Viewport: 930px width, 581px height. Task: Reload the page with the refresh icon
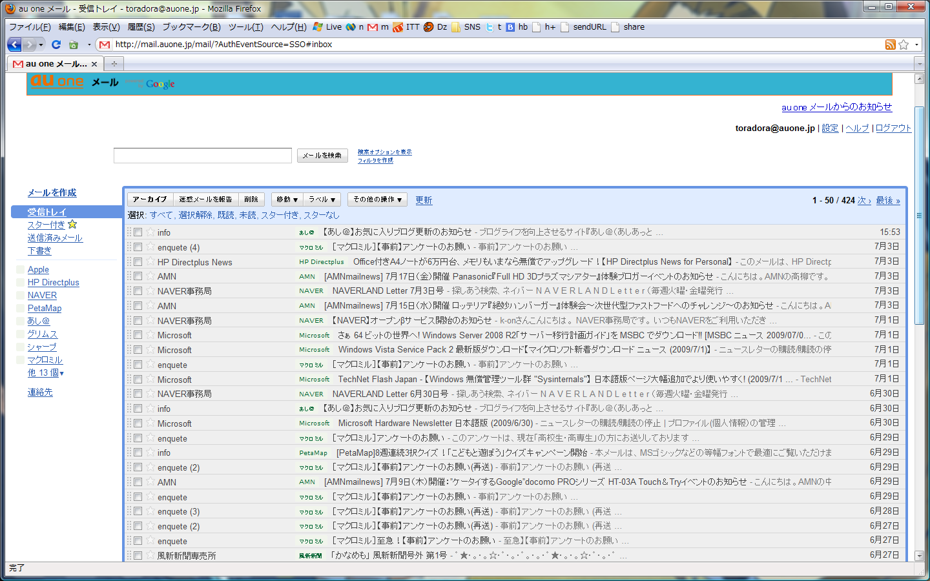pos(56,45)
